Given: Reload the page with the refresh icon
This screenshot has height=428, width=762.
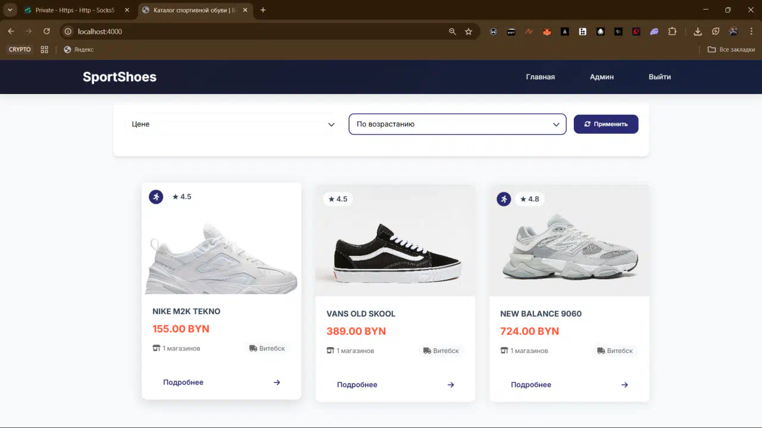Looking at the screenshot, I should pos(46,32).
